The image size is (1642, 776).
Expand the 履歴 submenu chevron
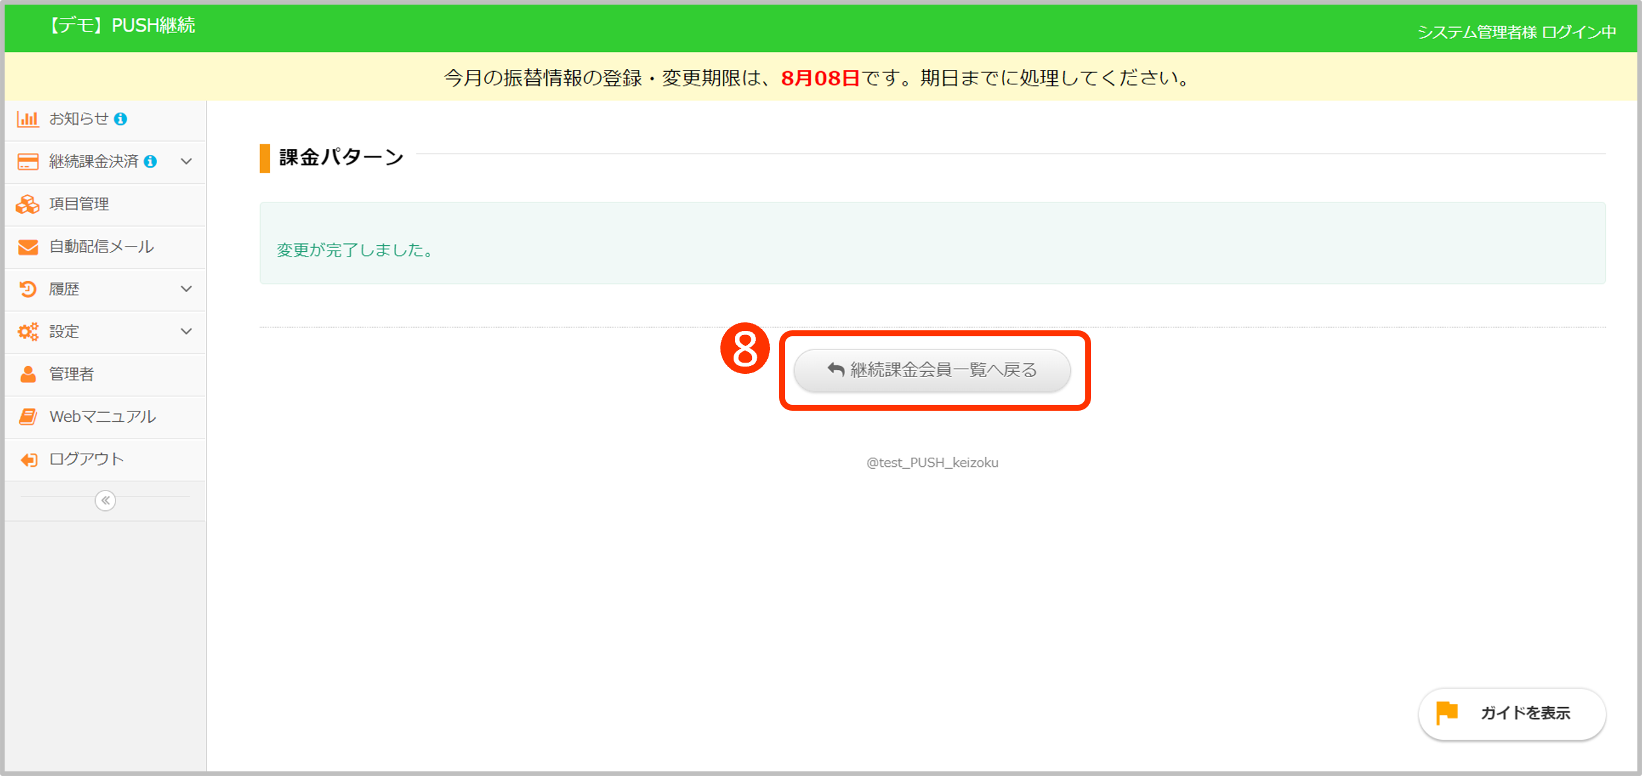coord(187,289)
